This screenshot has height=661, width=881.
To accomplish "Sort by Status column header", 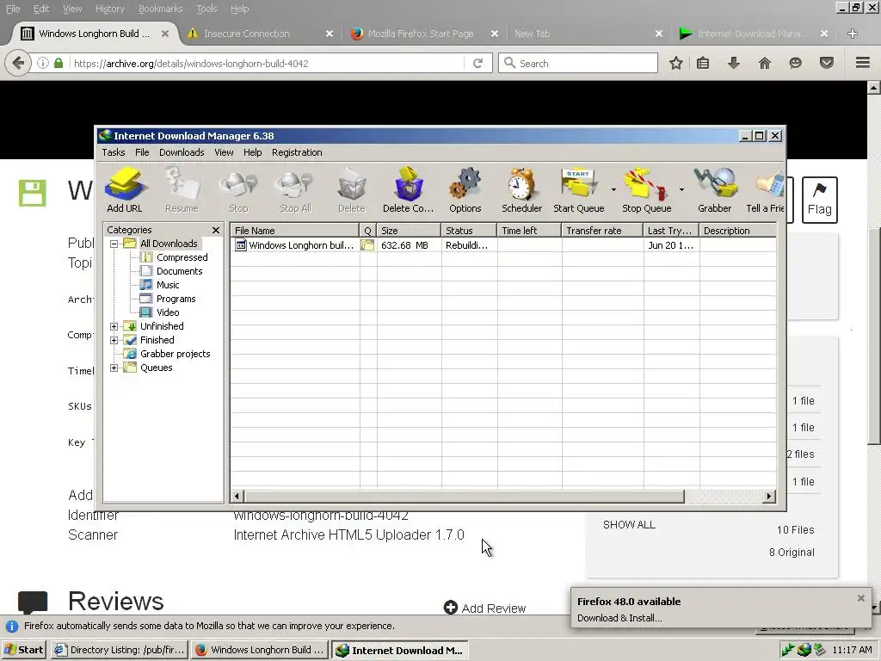I will (x=469, y=231).
